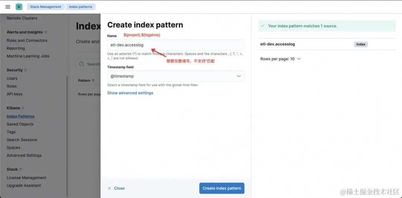The height and width of the screenshot is (198, 402).
Task: Go to Saved Objects in sidebar
Action: pos(20,124)
